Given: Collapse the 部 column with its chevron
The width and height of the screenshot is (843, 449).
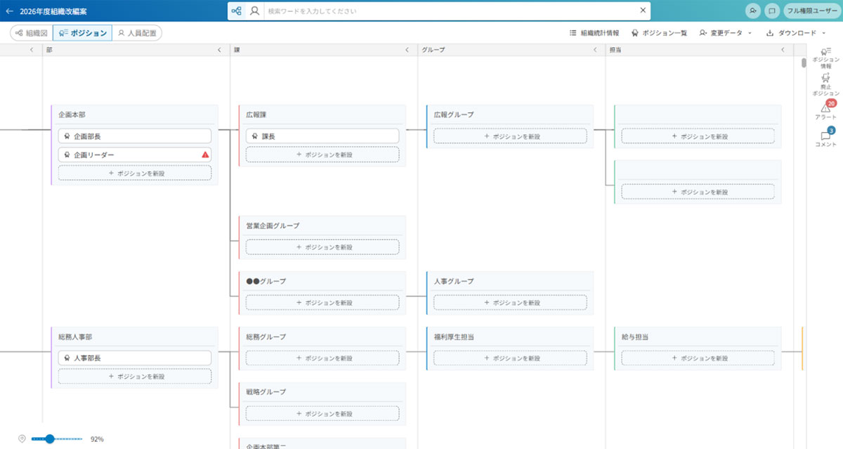Looking at the screenshot, I should 219,50.
